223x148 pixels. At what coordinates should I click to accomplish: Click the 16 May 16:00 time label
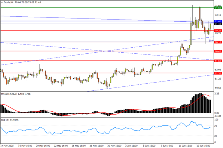pyautogui.click(x=25, y=146)
